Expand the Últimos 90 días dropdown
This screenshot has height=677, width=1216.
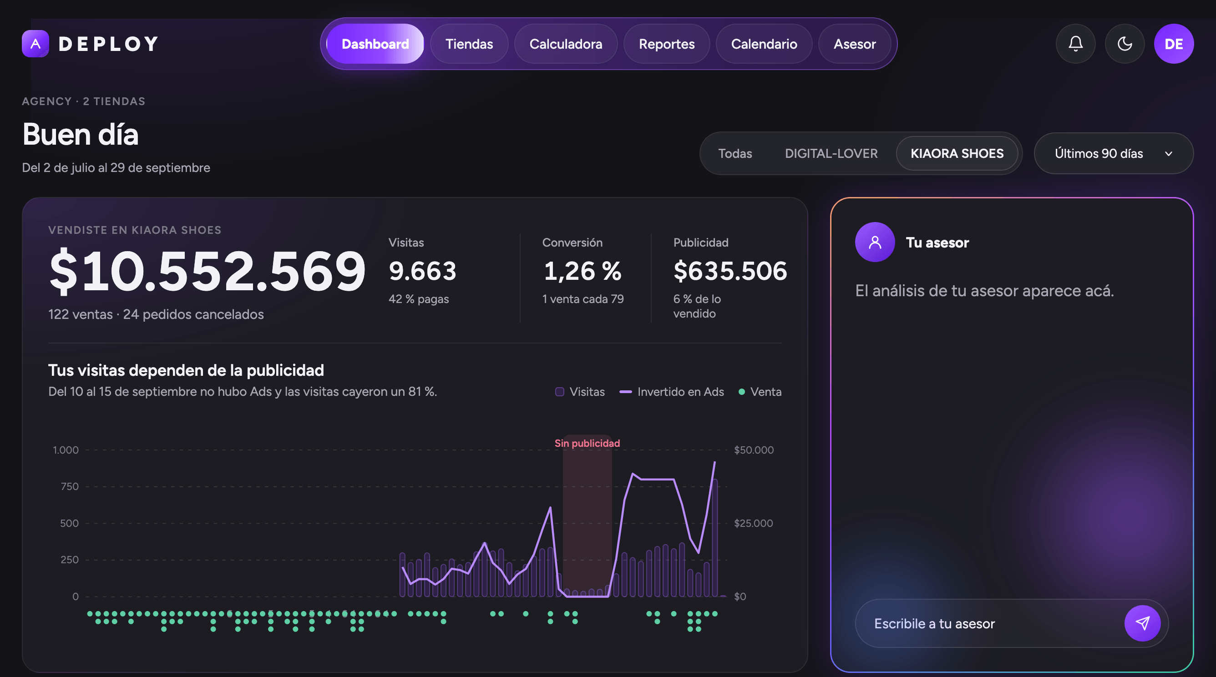(x=1114, y=153)
